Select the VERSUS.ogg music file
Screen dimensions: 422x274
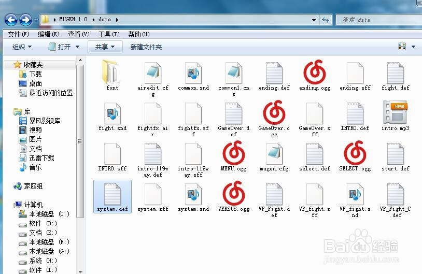234,193
